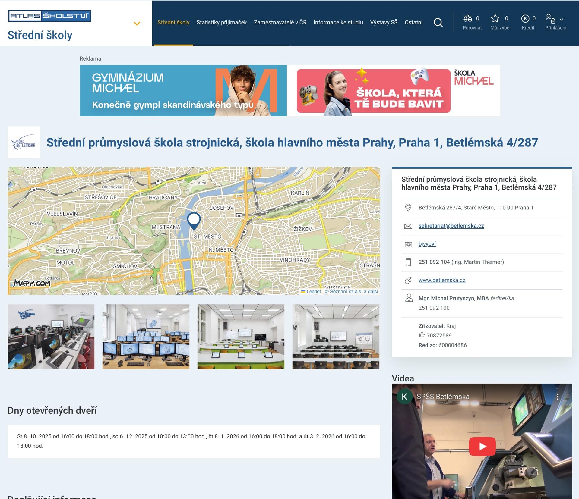Screen dimensions: 579x499
Task: Click the Kredit K icon
Action: coord(525,18)
